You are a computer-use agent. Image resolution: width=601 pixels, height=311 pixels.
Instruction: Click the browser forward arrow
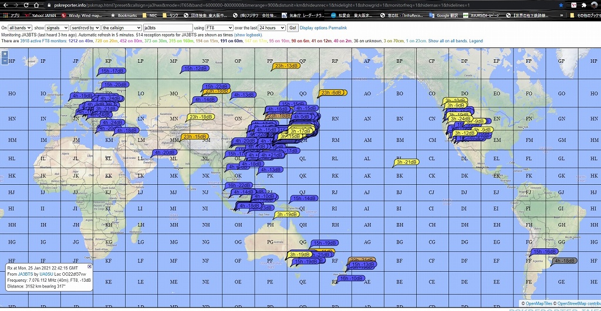coord(16,5)
